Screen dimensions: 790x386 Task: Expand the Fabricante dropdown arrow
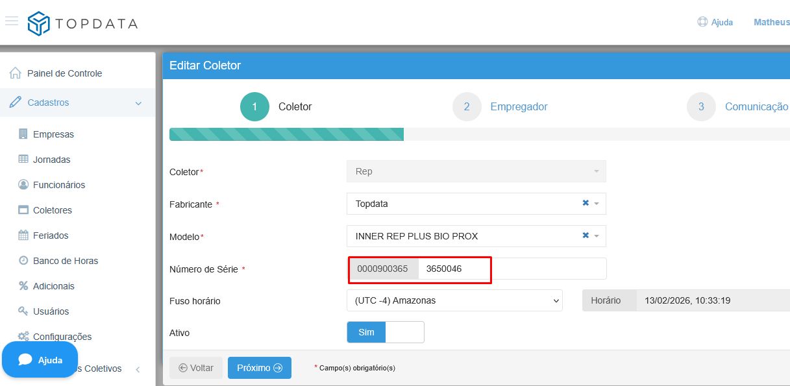pos(597,204)
